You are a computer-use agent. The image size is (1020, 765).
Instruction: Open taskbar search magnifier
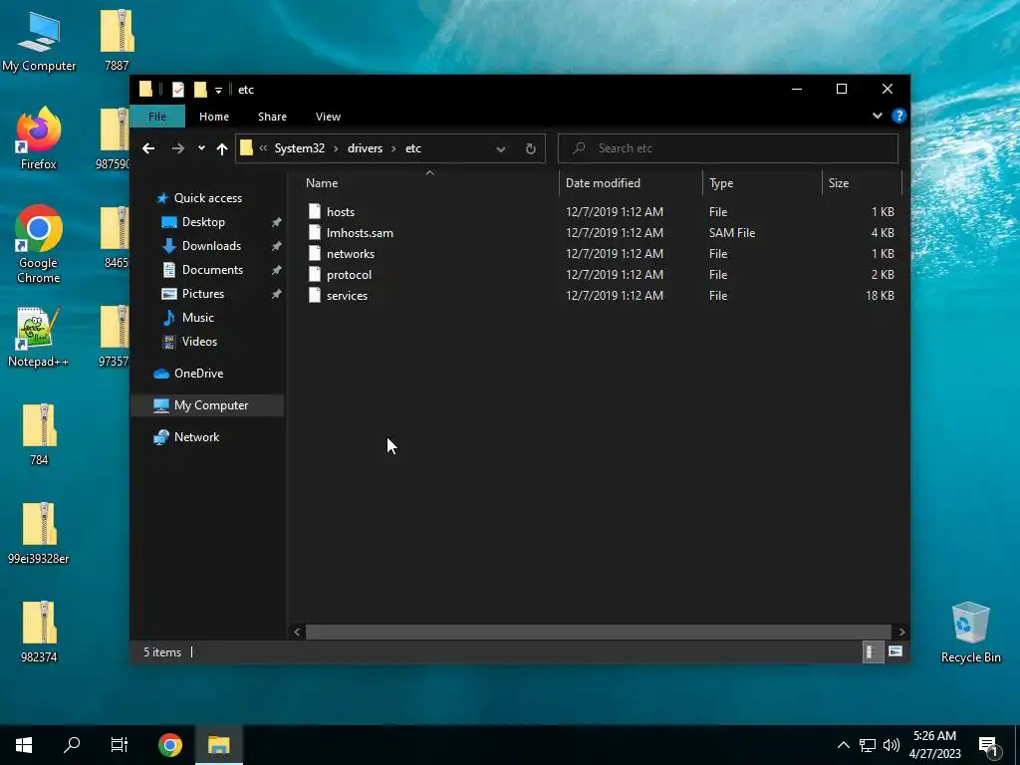click(x=72, y=745)
